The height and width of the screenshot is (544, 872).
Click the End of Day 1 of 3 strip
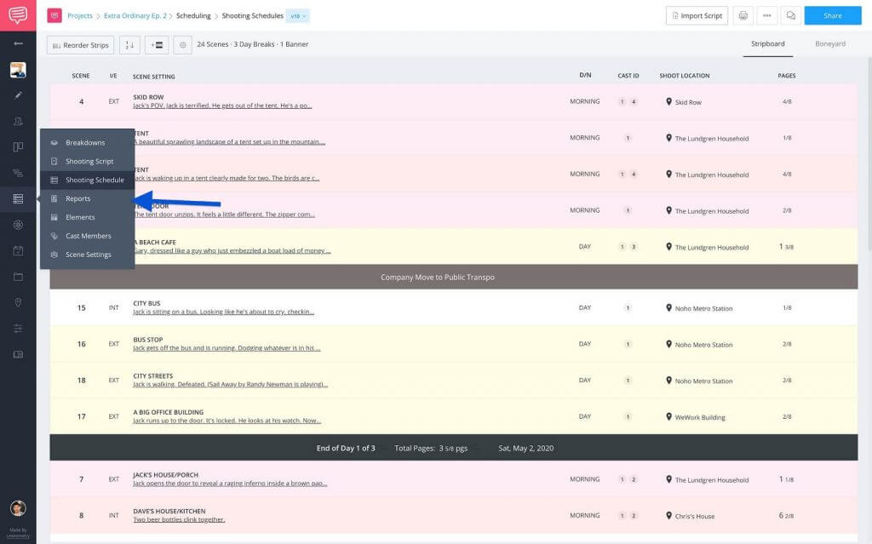tap(454, 448)
